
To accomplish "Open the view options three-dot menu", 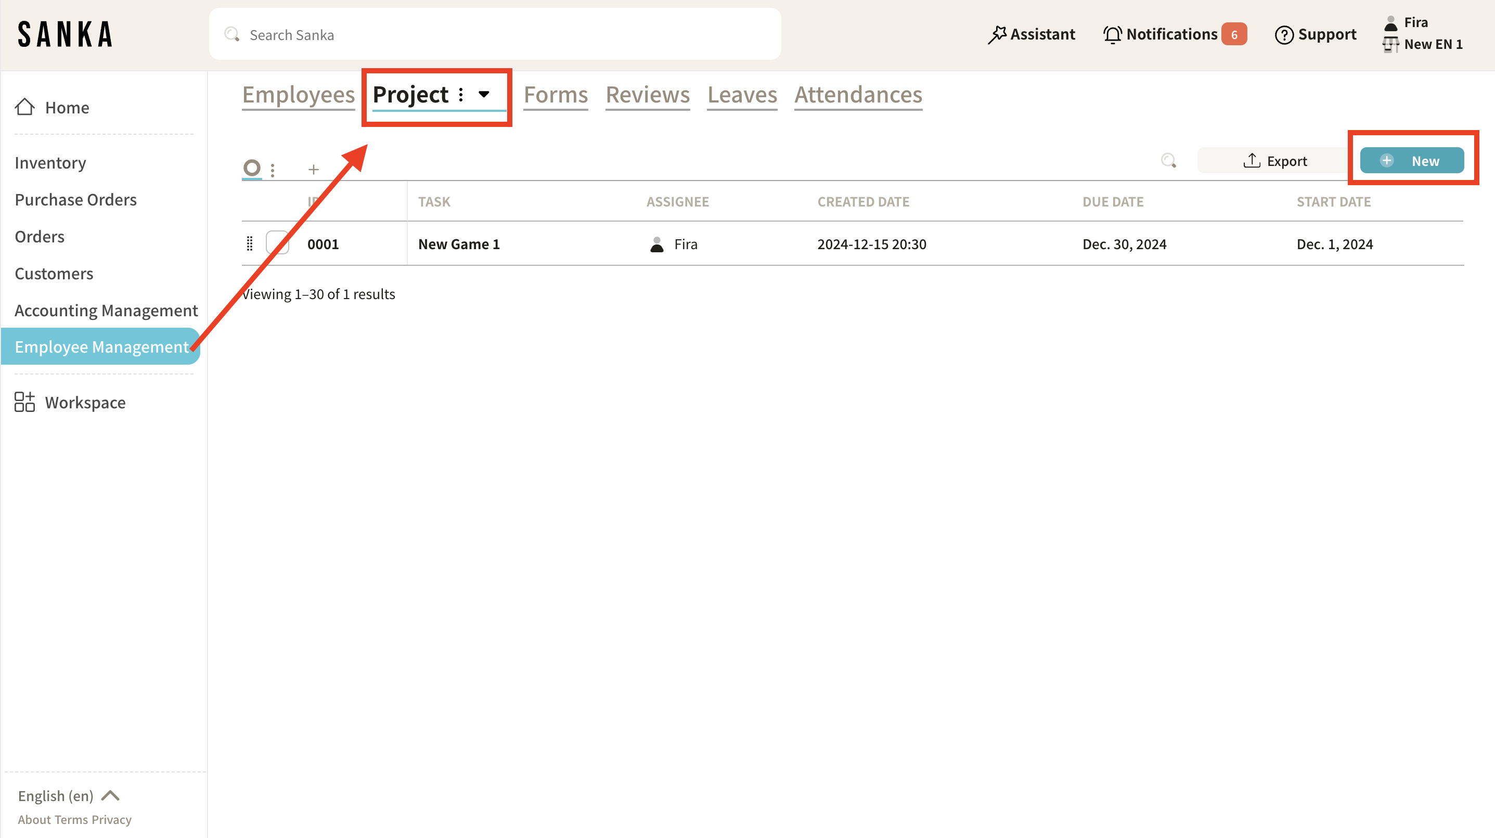I will point(272,170).
